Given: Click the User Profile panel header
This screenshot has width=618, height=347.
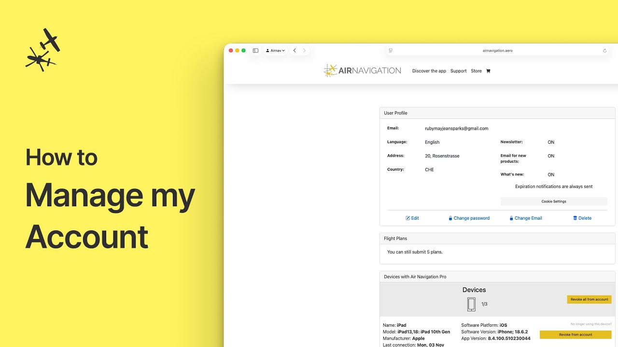Looking at the screenshot, I should coord(497,113).
